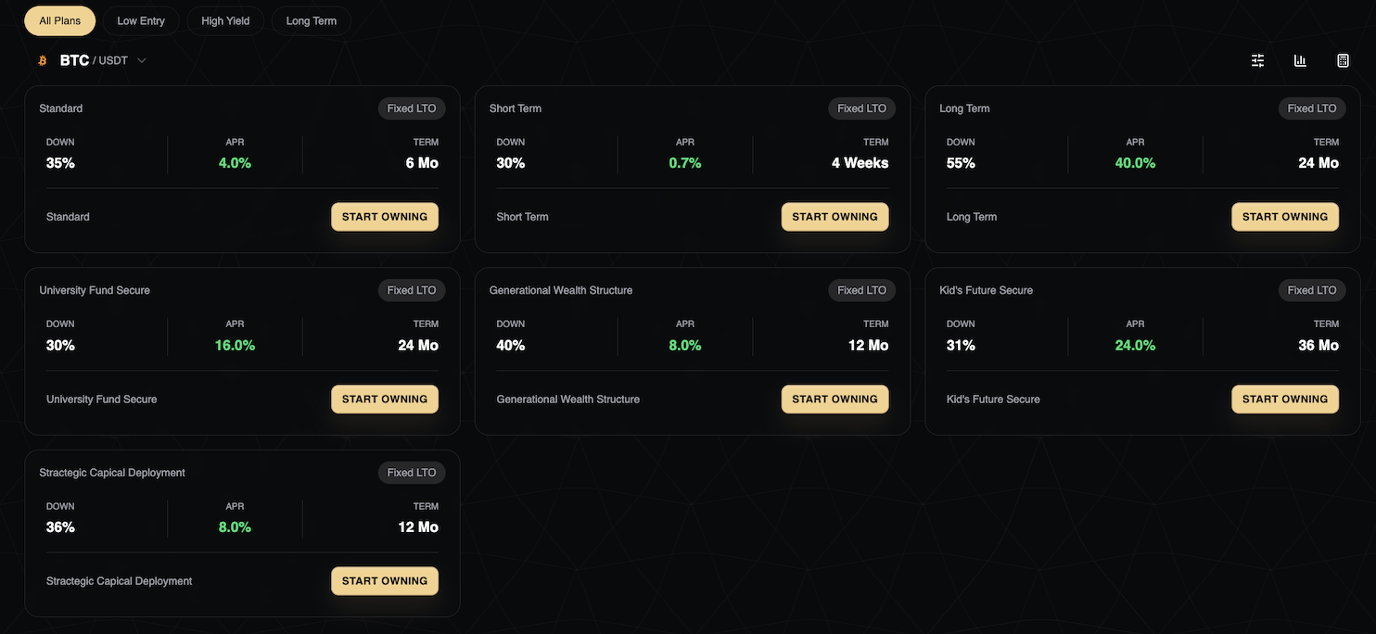Click the 40.0% APR on Long Term card

[x=1135, y=163]
